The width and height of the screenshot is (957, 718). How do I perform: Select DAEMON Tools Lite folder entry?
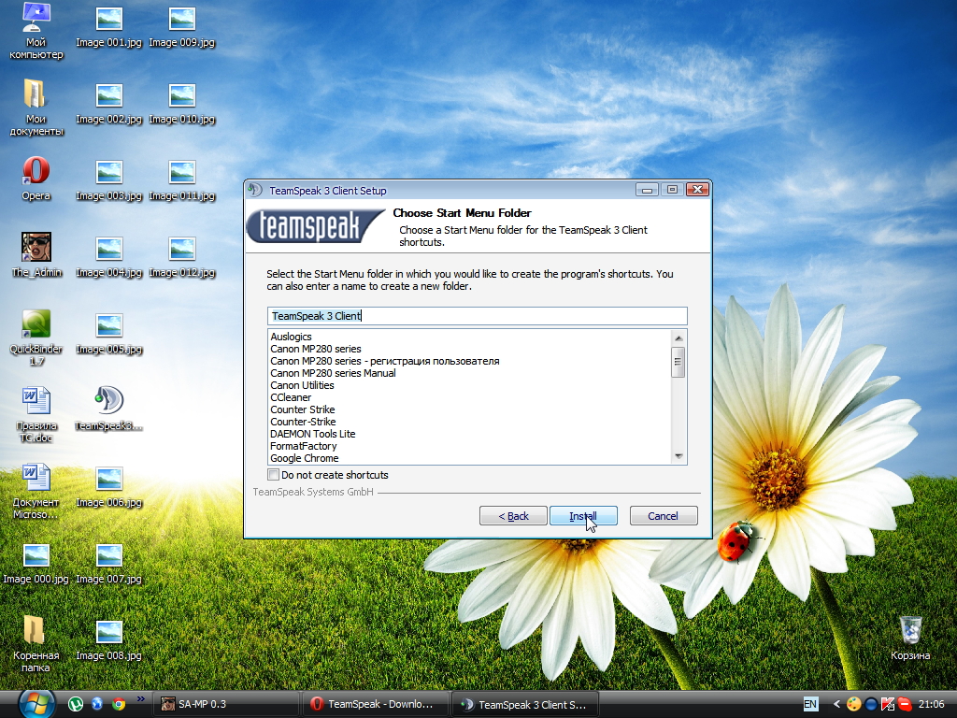[312, 434]
